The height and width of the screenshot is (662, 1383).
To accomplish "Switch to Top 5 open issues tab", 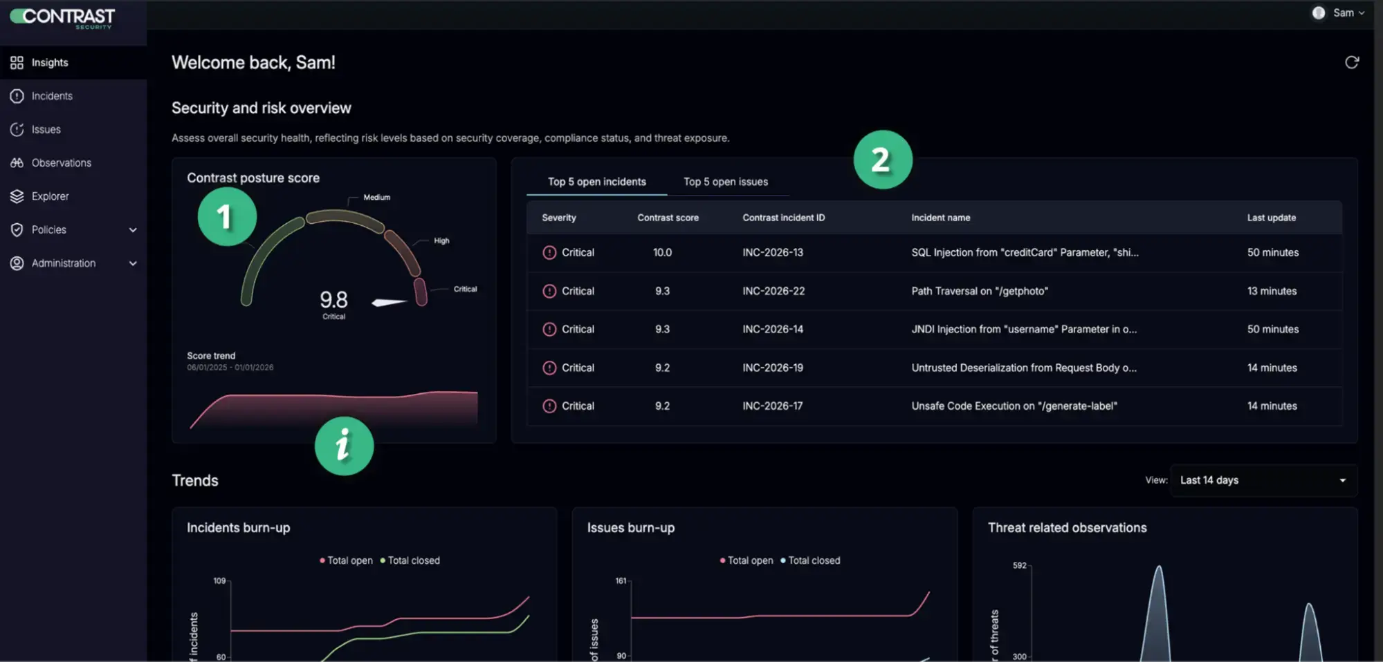I will [725, 182].
